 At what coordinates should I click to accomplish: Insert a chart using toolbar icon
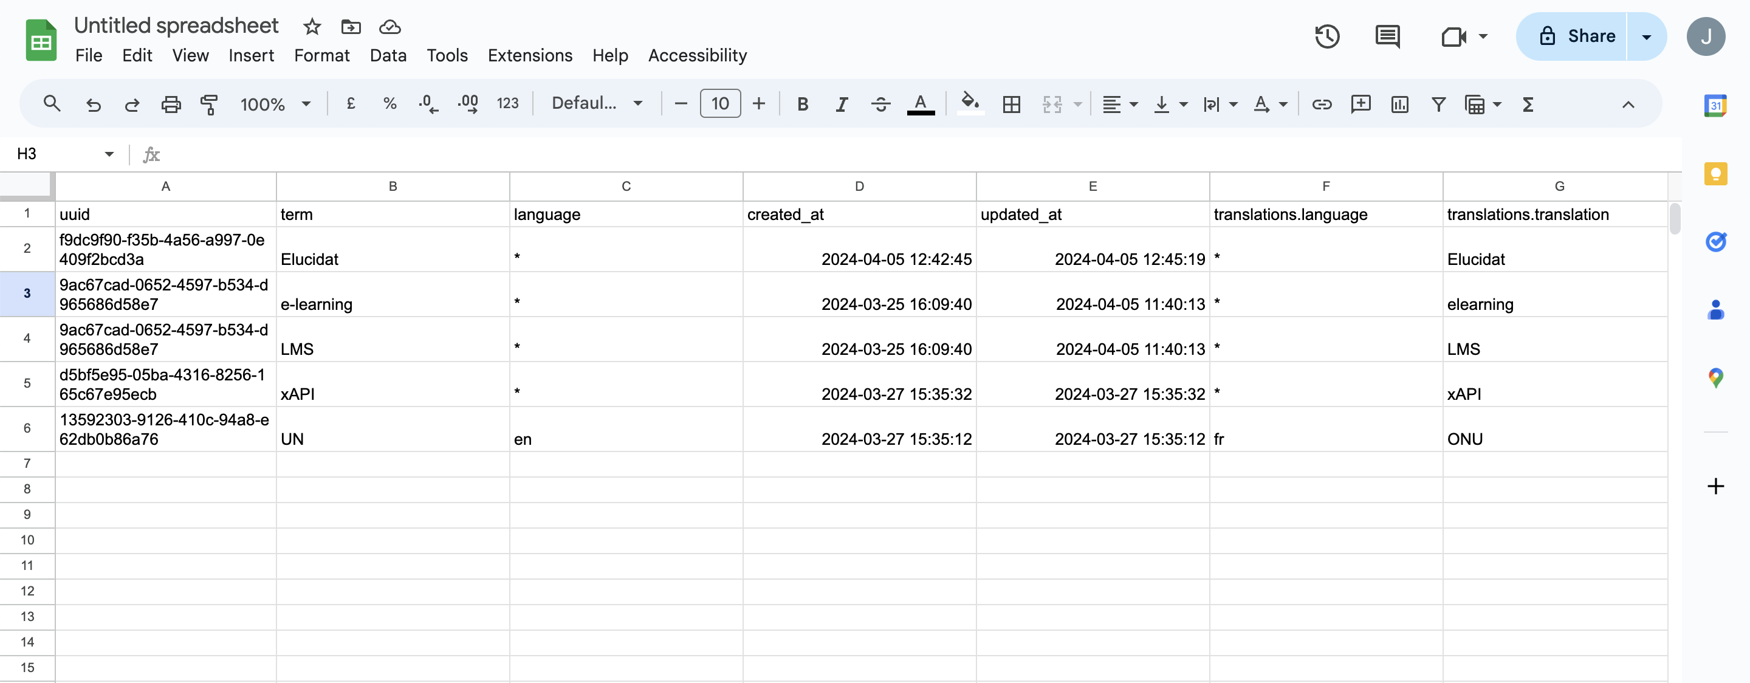pyautogui.click(x=1399, y=104)
